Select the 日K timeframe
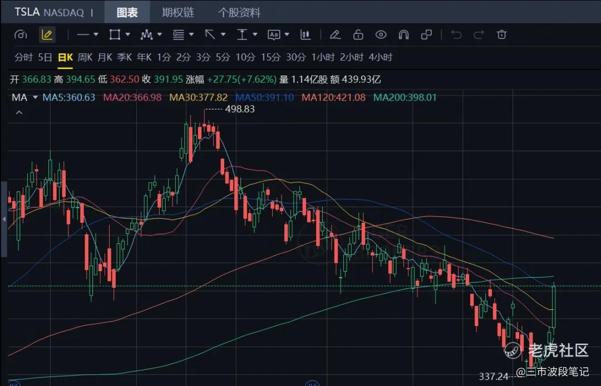The height and width of the screenshot is (386, 601). (x=65, y=57)
